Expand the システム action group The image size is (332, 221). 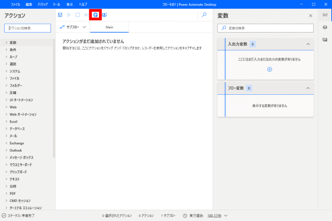pos(7,71)
